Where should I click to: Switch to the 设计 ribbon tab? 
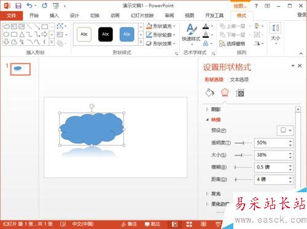[74, 15]
